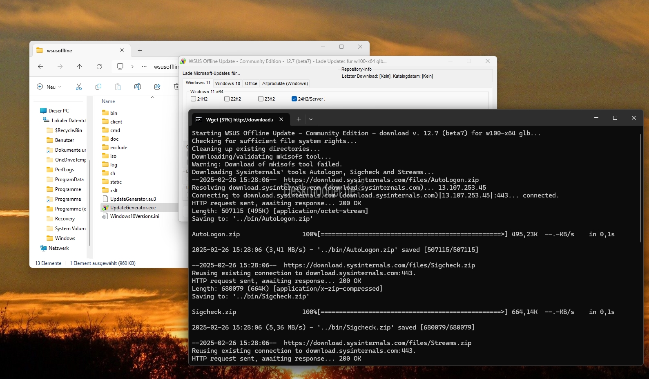Screen dimensions: 649x379
Task: Open the terminal's tab dropdown chevron
Action: (x=311, y=119)
